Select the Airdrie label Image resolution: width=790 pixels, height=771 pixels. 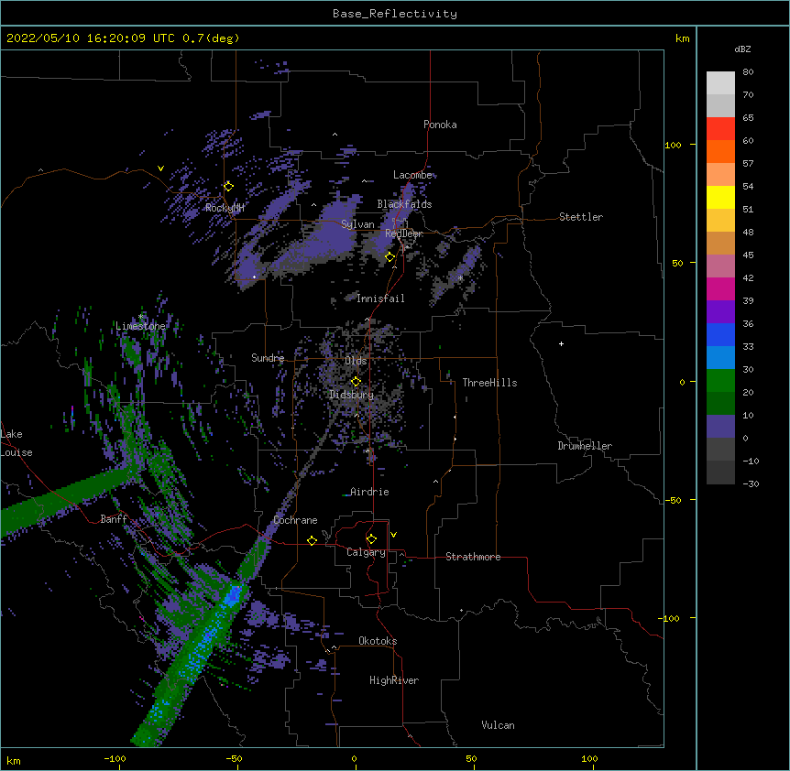click(x=369, y=492)
